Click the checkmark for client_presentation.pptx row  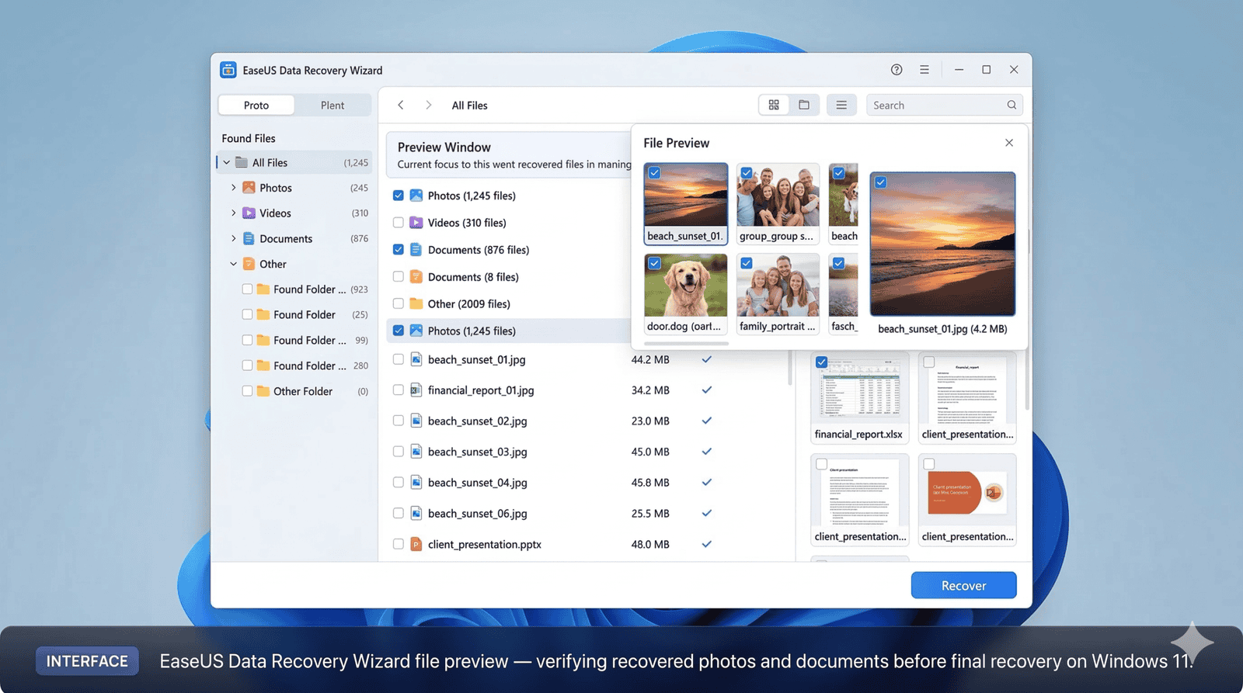[x=707, y=544]
